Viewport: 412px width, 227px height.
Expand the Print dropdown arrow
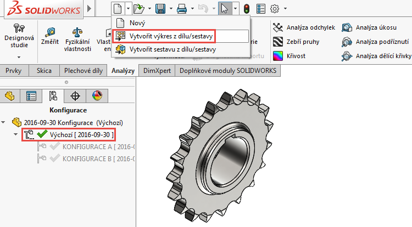[x=192, y=9]
